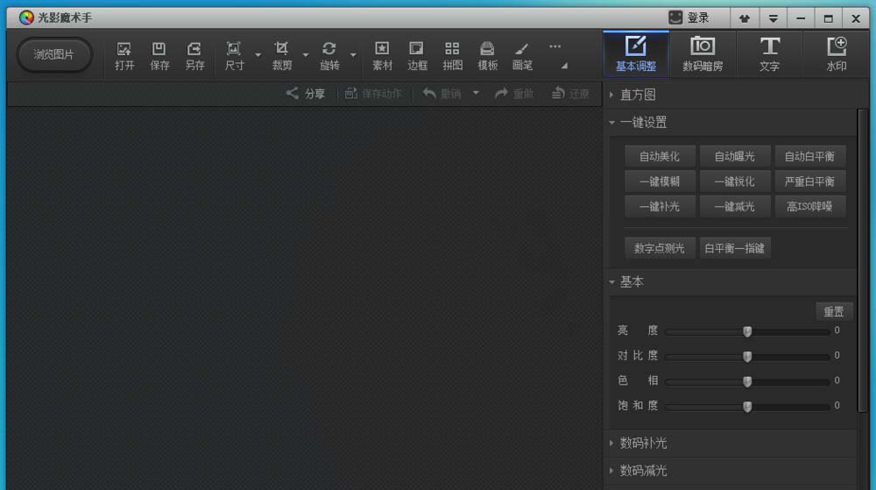Switch to the 基本调整 tab
Image resolution: width=876 pixels, height=490 pixels.
tap(636, 54)
